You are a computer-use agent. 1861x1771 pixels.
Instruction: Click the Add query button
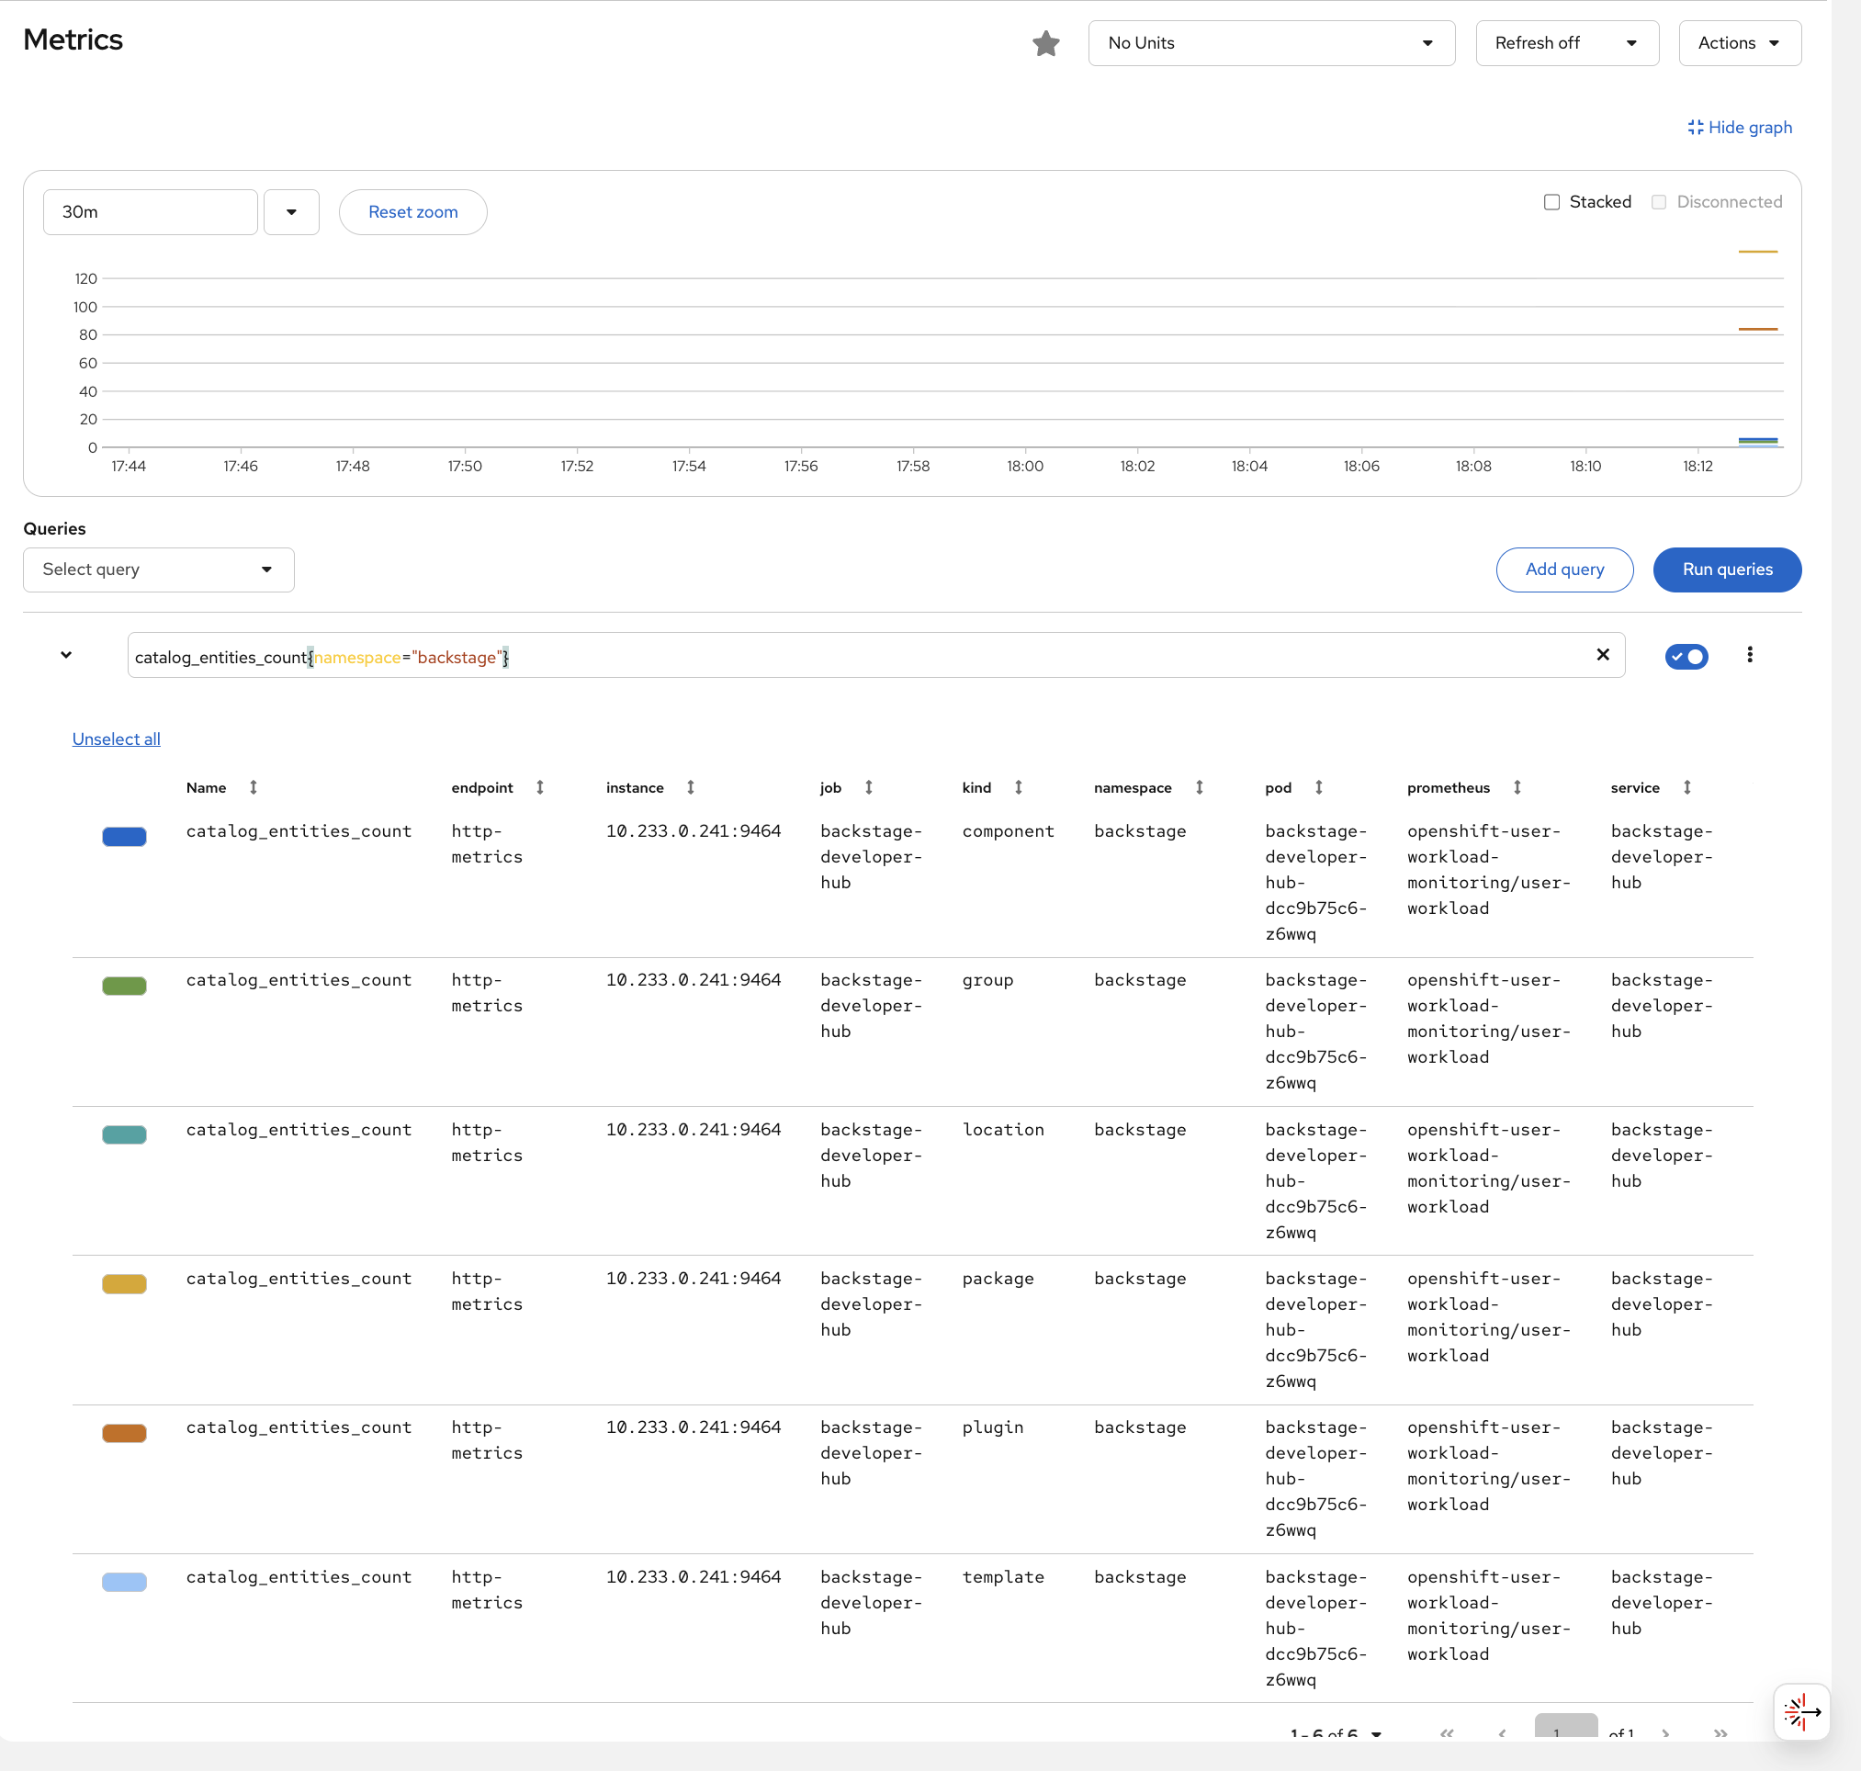click(1564, 570)
